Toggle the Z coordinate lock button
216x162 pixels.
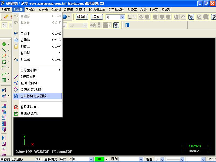coord(64,25)
